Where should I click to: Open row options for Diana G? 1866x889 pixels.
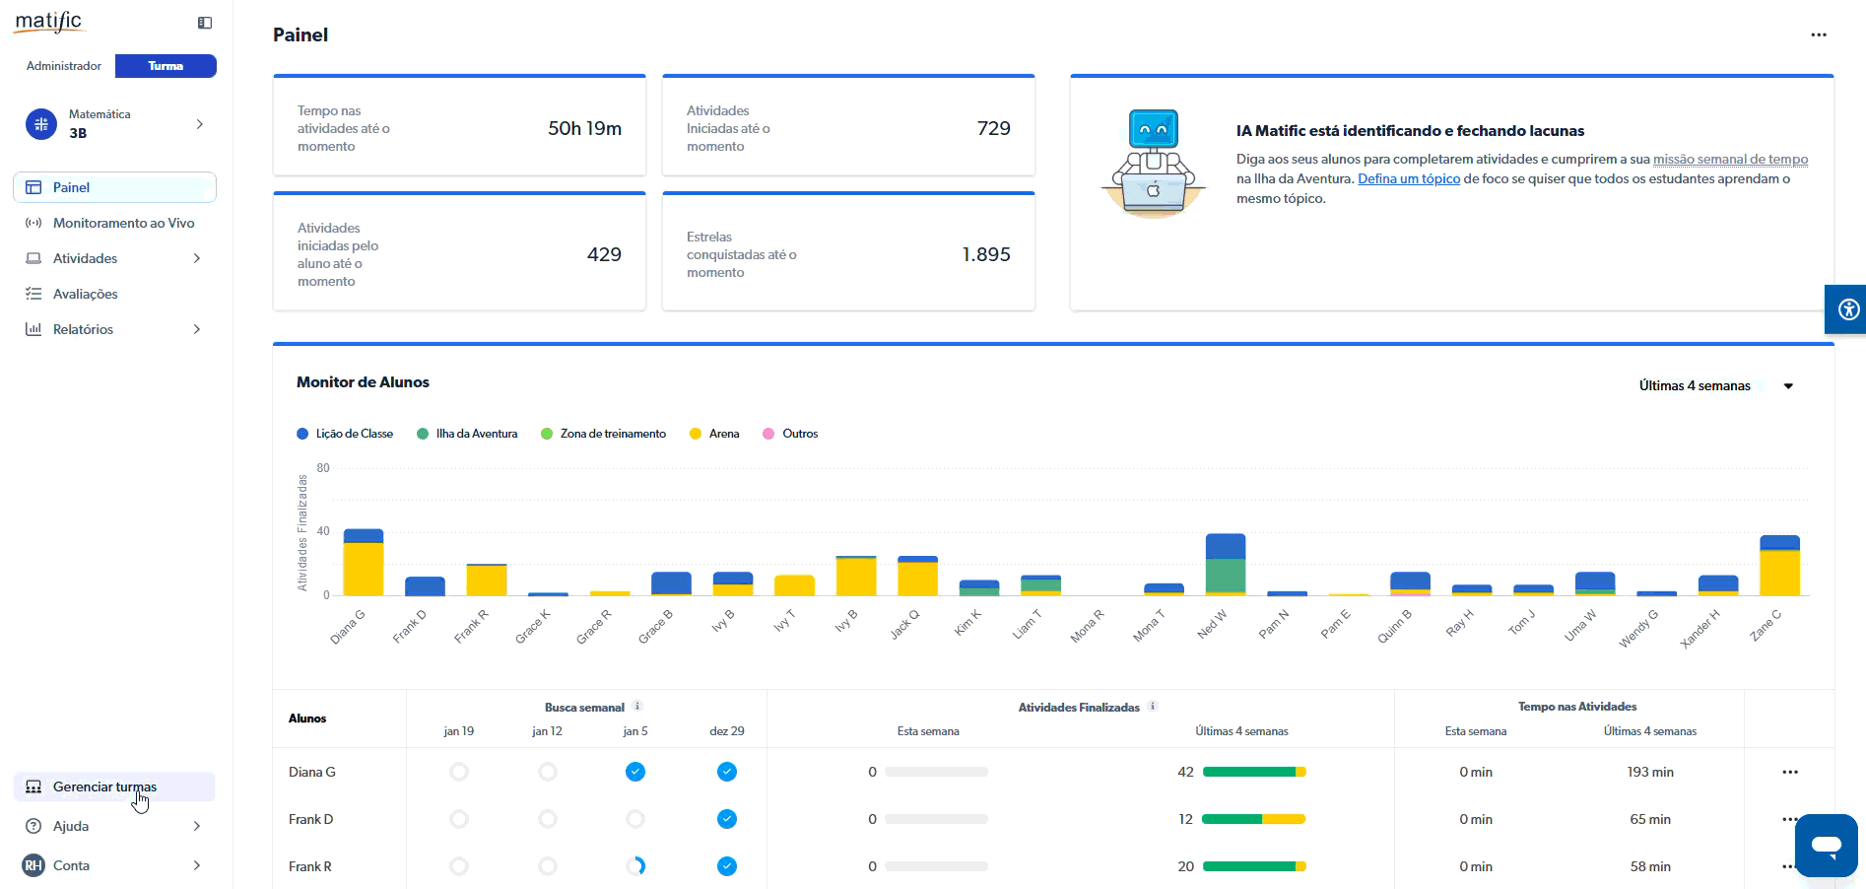[x=1789, y=772]
